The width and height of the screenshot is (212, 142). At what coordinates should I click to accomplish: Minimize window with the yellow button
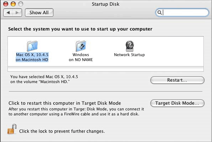point(13,4)
